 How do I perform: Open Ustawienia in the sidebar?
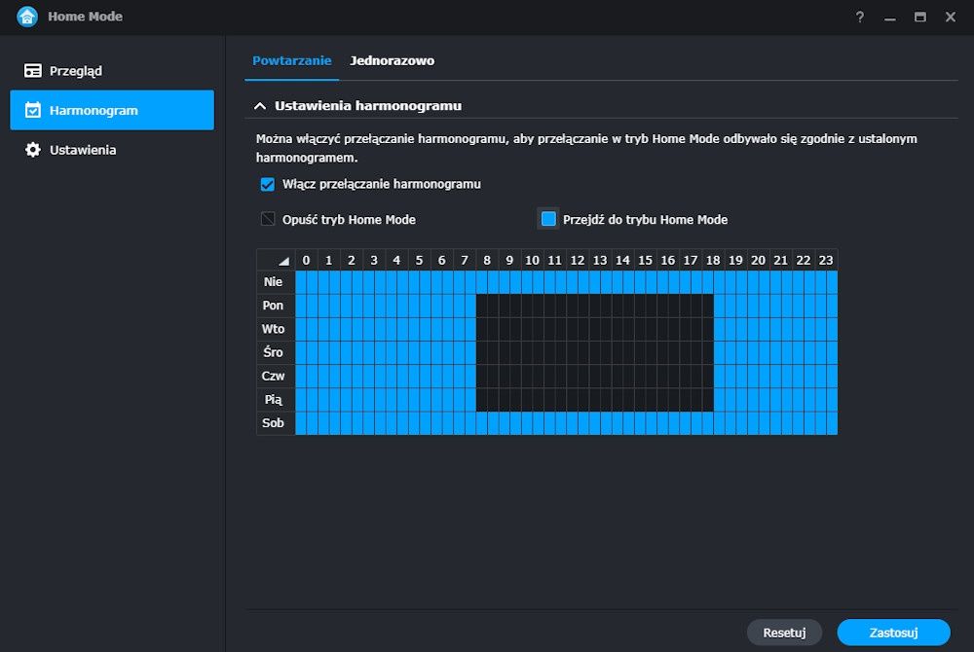(112, 150)
